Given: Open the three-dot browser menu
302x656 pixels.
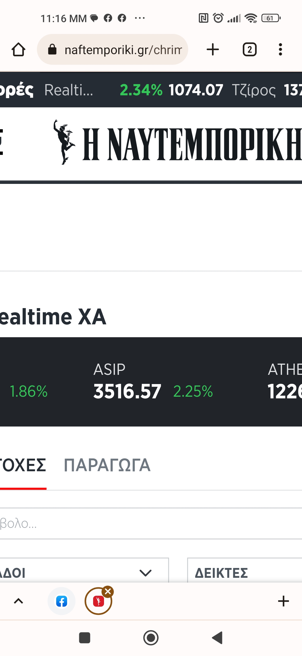Looking at the screenshot, I should [x=280, y=50].
